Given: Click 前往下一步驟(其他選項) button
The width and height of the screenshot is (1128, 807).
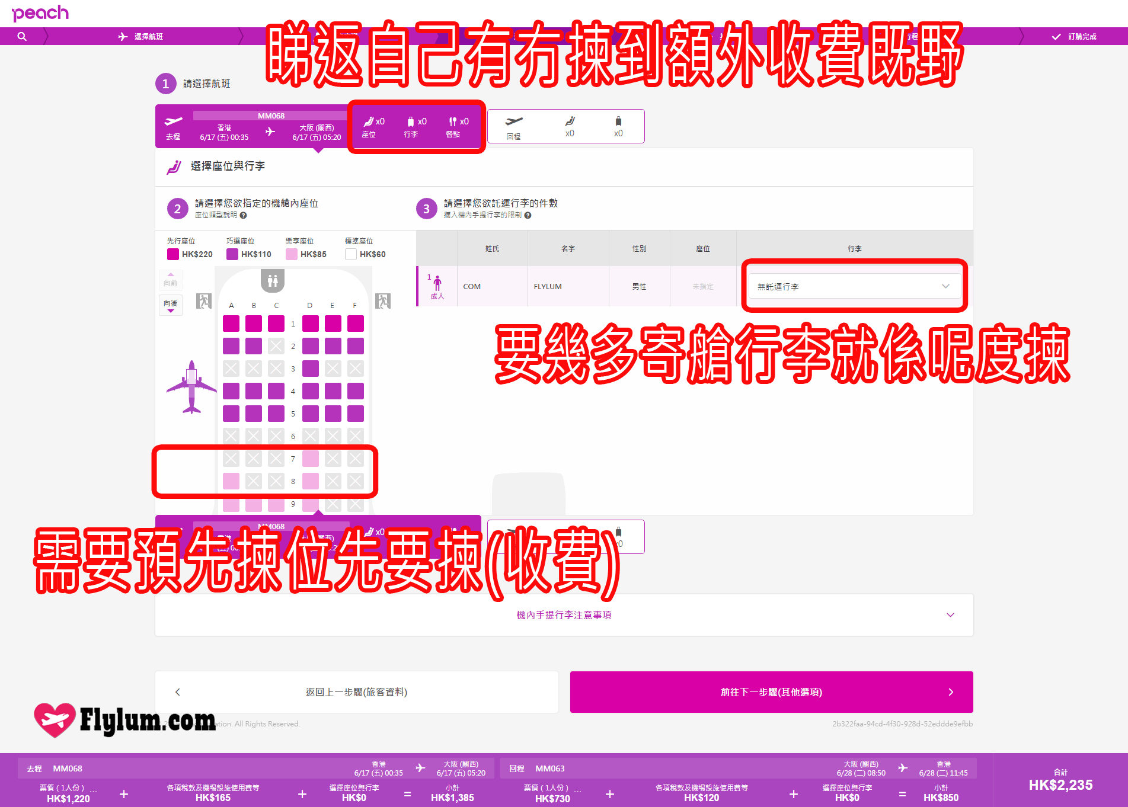Looking at the screenshot, I should [771, 692].
